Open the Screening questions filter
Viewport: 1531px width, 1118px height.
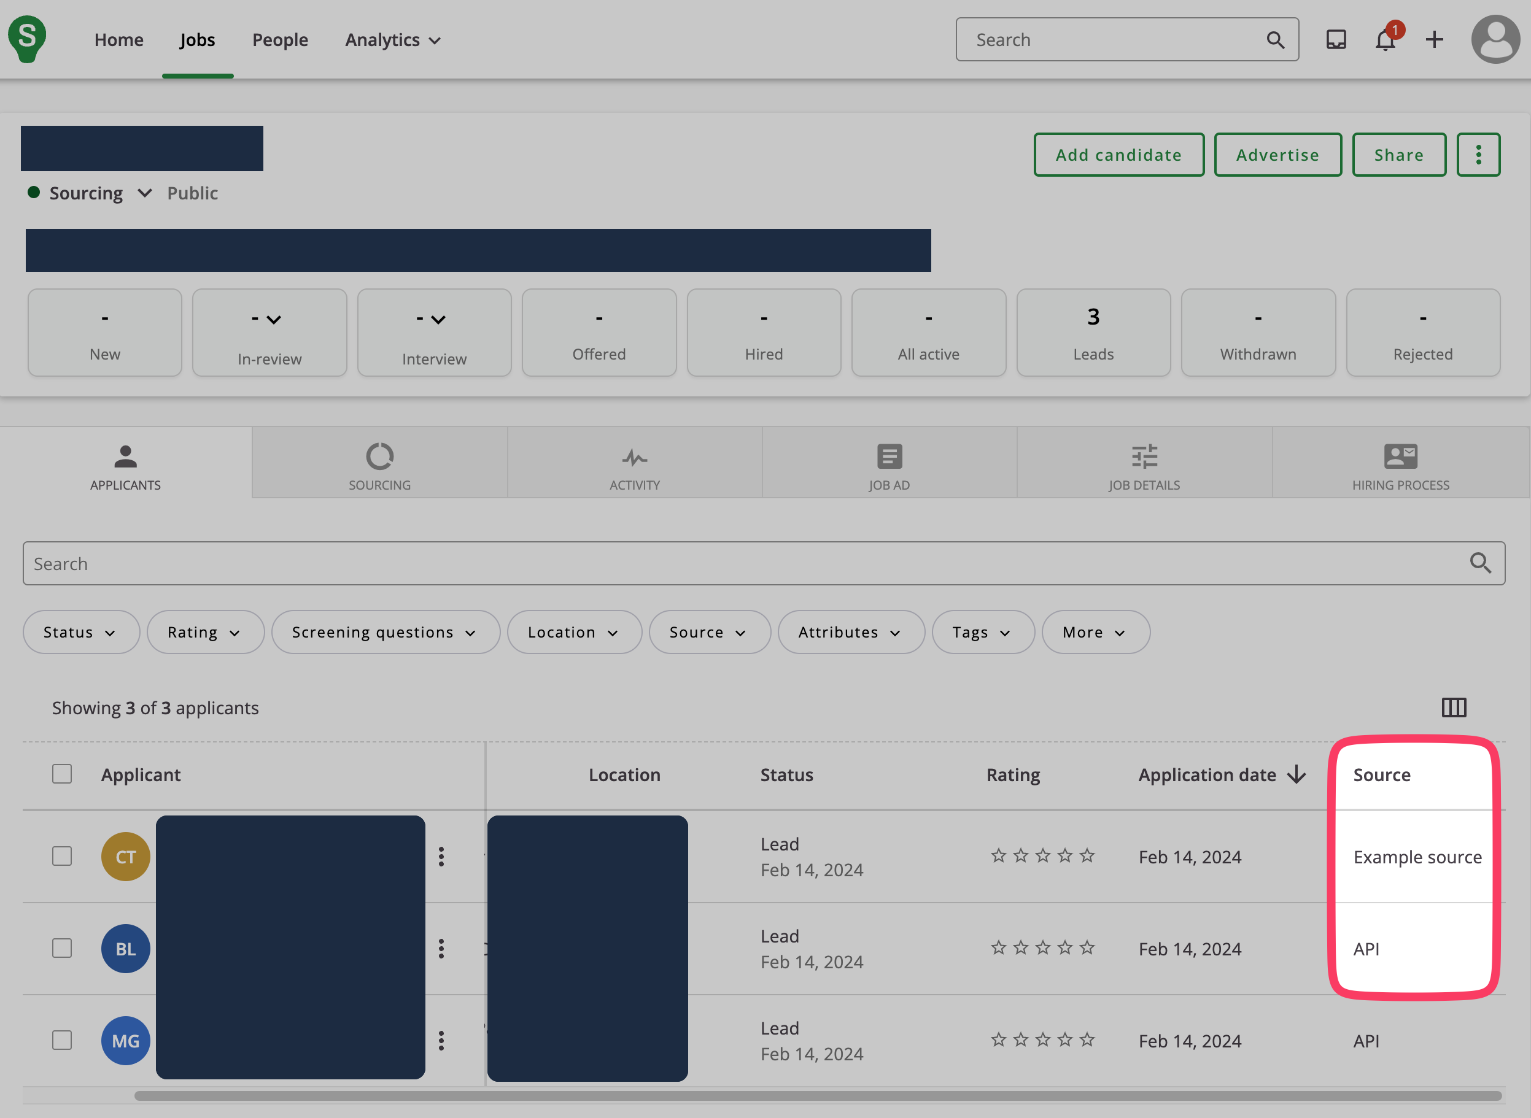(385, 632)
